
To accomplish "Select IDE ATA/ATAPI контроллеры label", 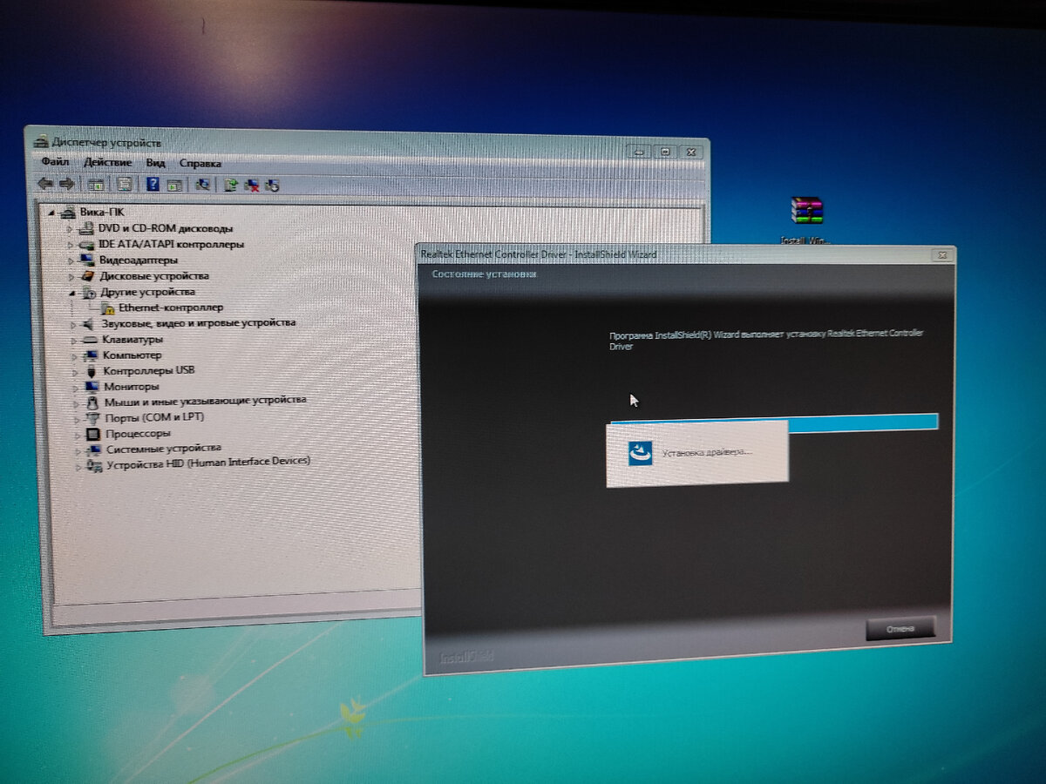I will (171, 244).
